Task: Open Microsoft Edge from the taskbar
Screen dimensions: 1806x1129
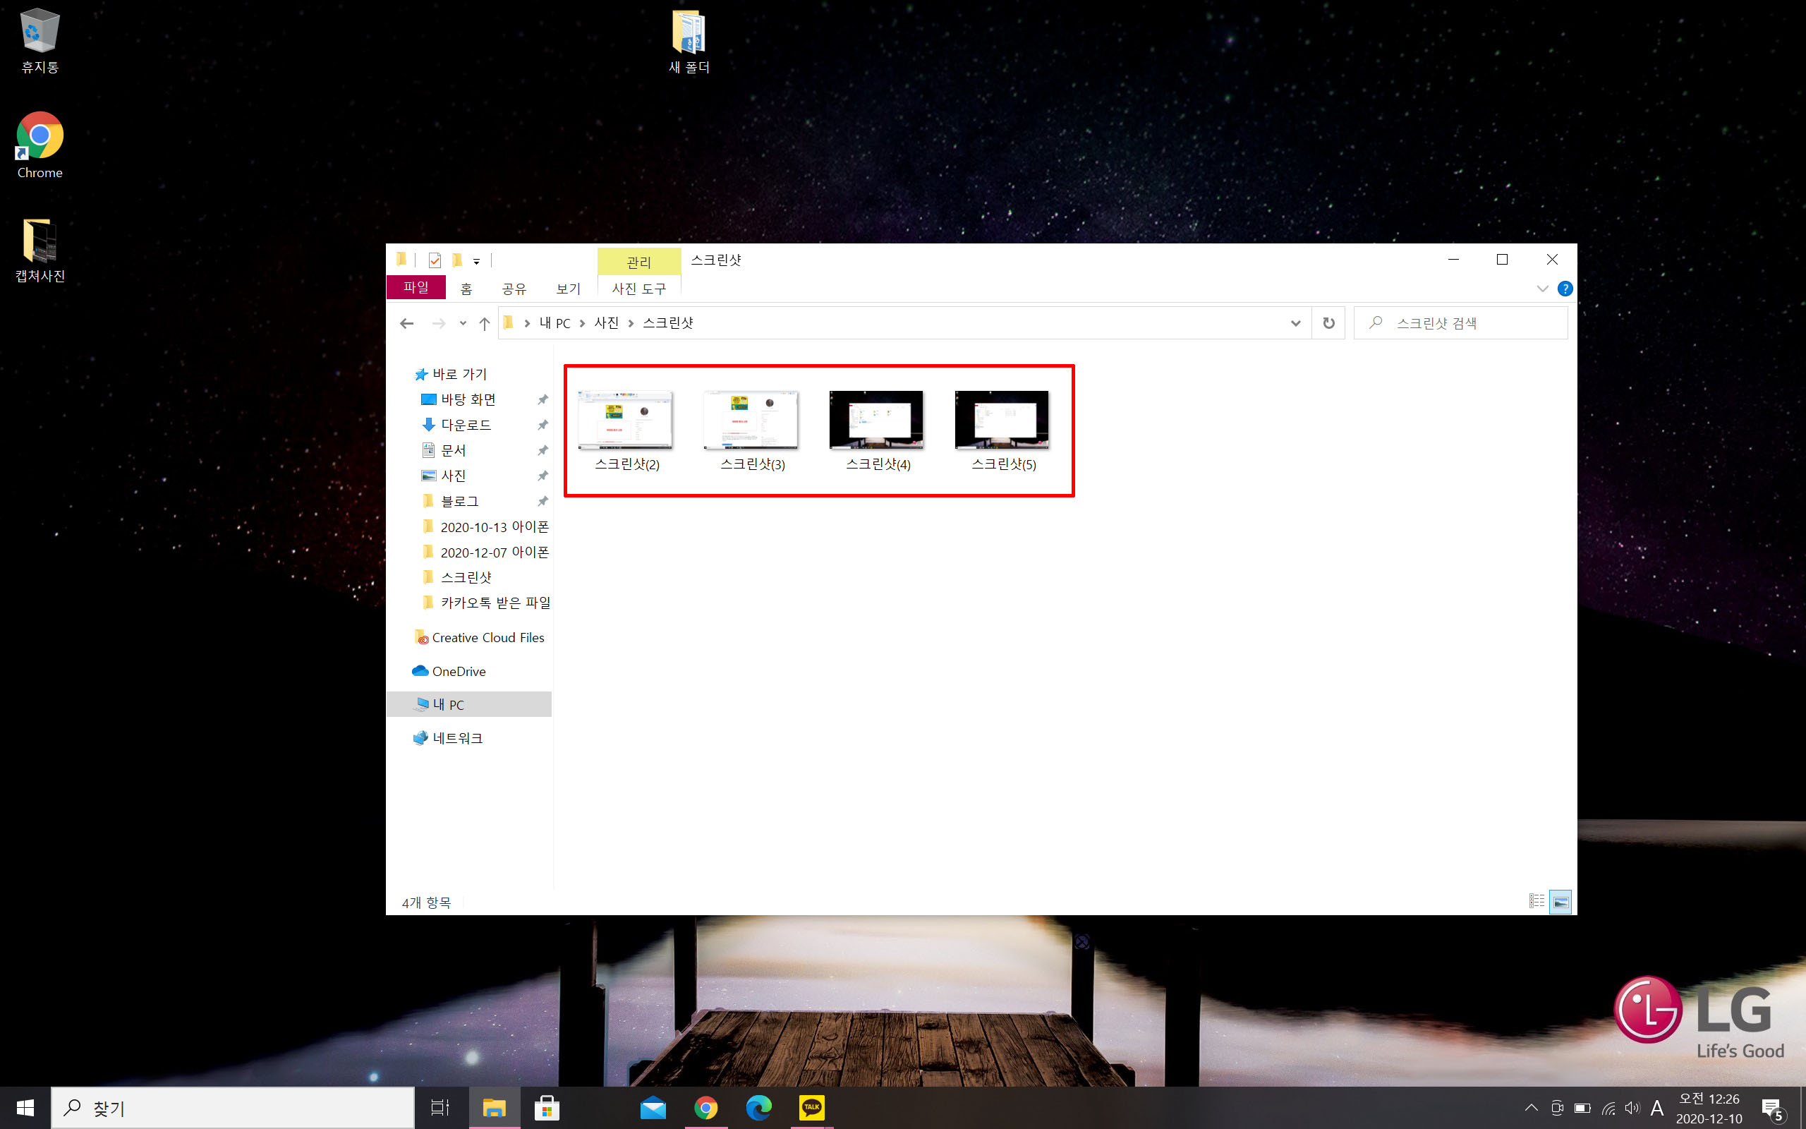Action: [x=758, y=1107]
